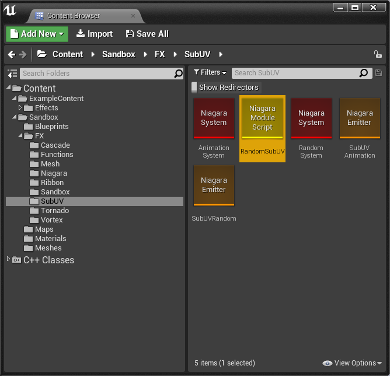This screenshot has width=390, height=376.
Task: Open the Filters dropdown
Action: [210, 72]
